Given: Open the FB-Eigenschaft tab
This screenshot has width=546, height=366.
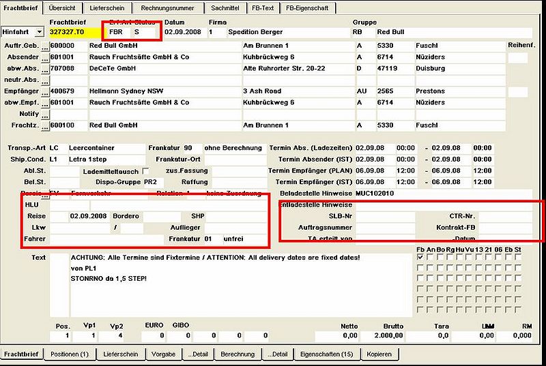Looking at the screenshot, I should point(307,7).
